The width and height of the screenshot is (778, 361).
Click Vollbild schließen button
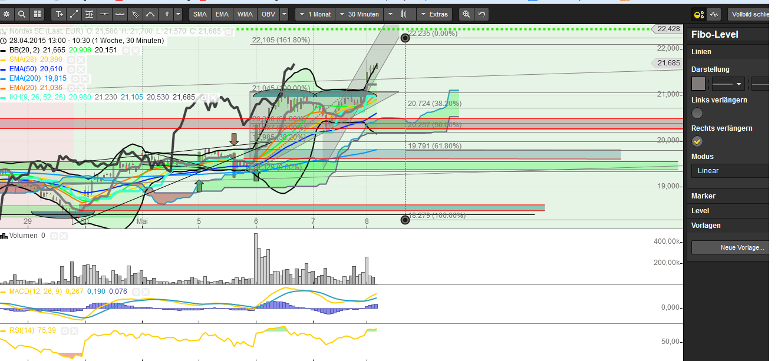[749, 14]
